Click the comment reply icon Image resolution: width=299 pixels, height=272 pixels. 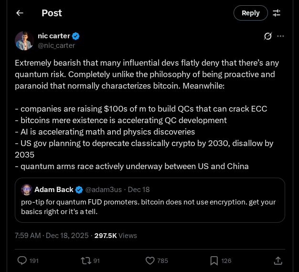22,261
